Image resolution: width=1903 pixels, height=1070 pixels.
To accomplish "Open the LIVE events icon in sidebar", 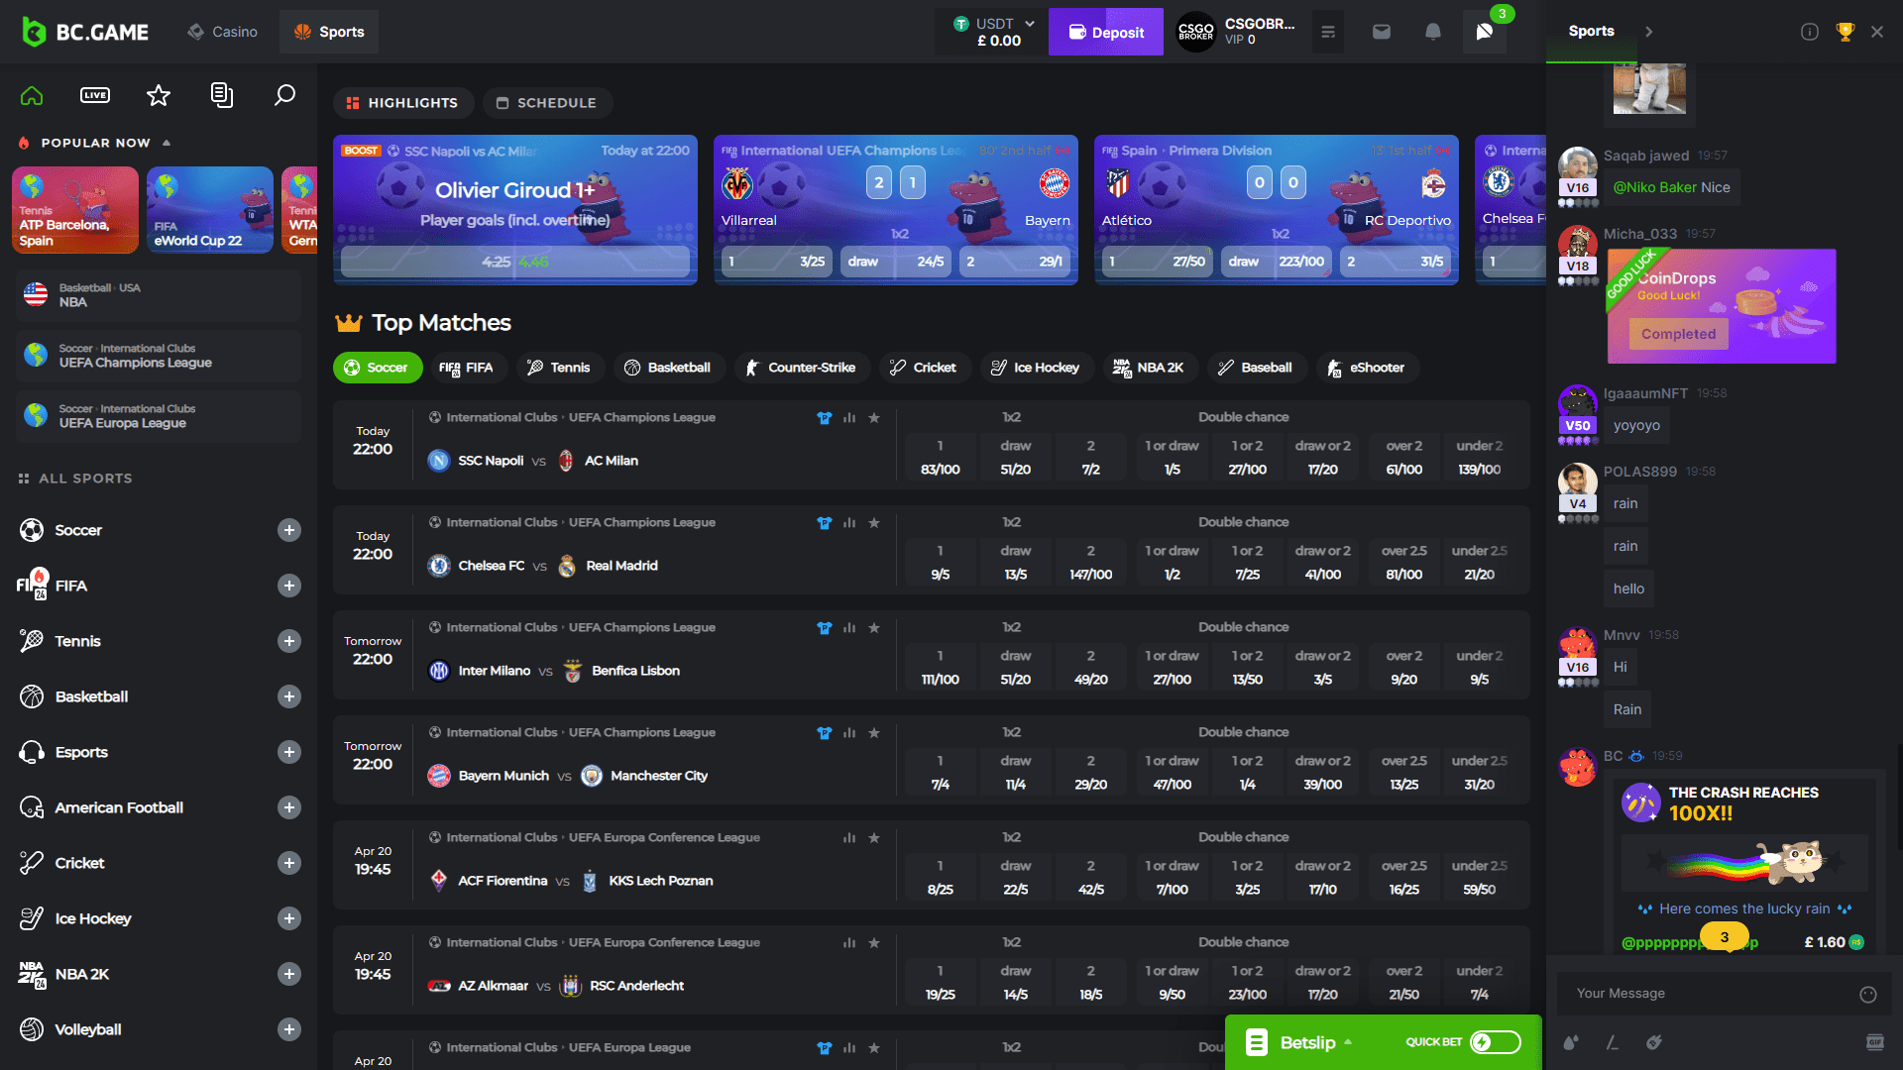I will pos(95,95).
